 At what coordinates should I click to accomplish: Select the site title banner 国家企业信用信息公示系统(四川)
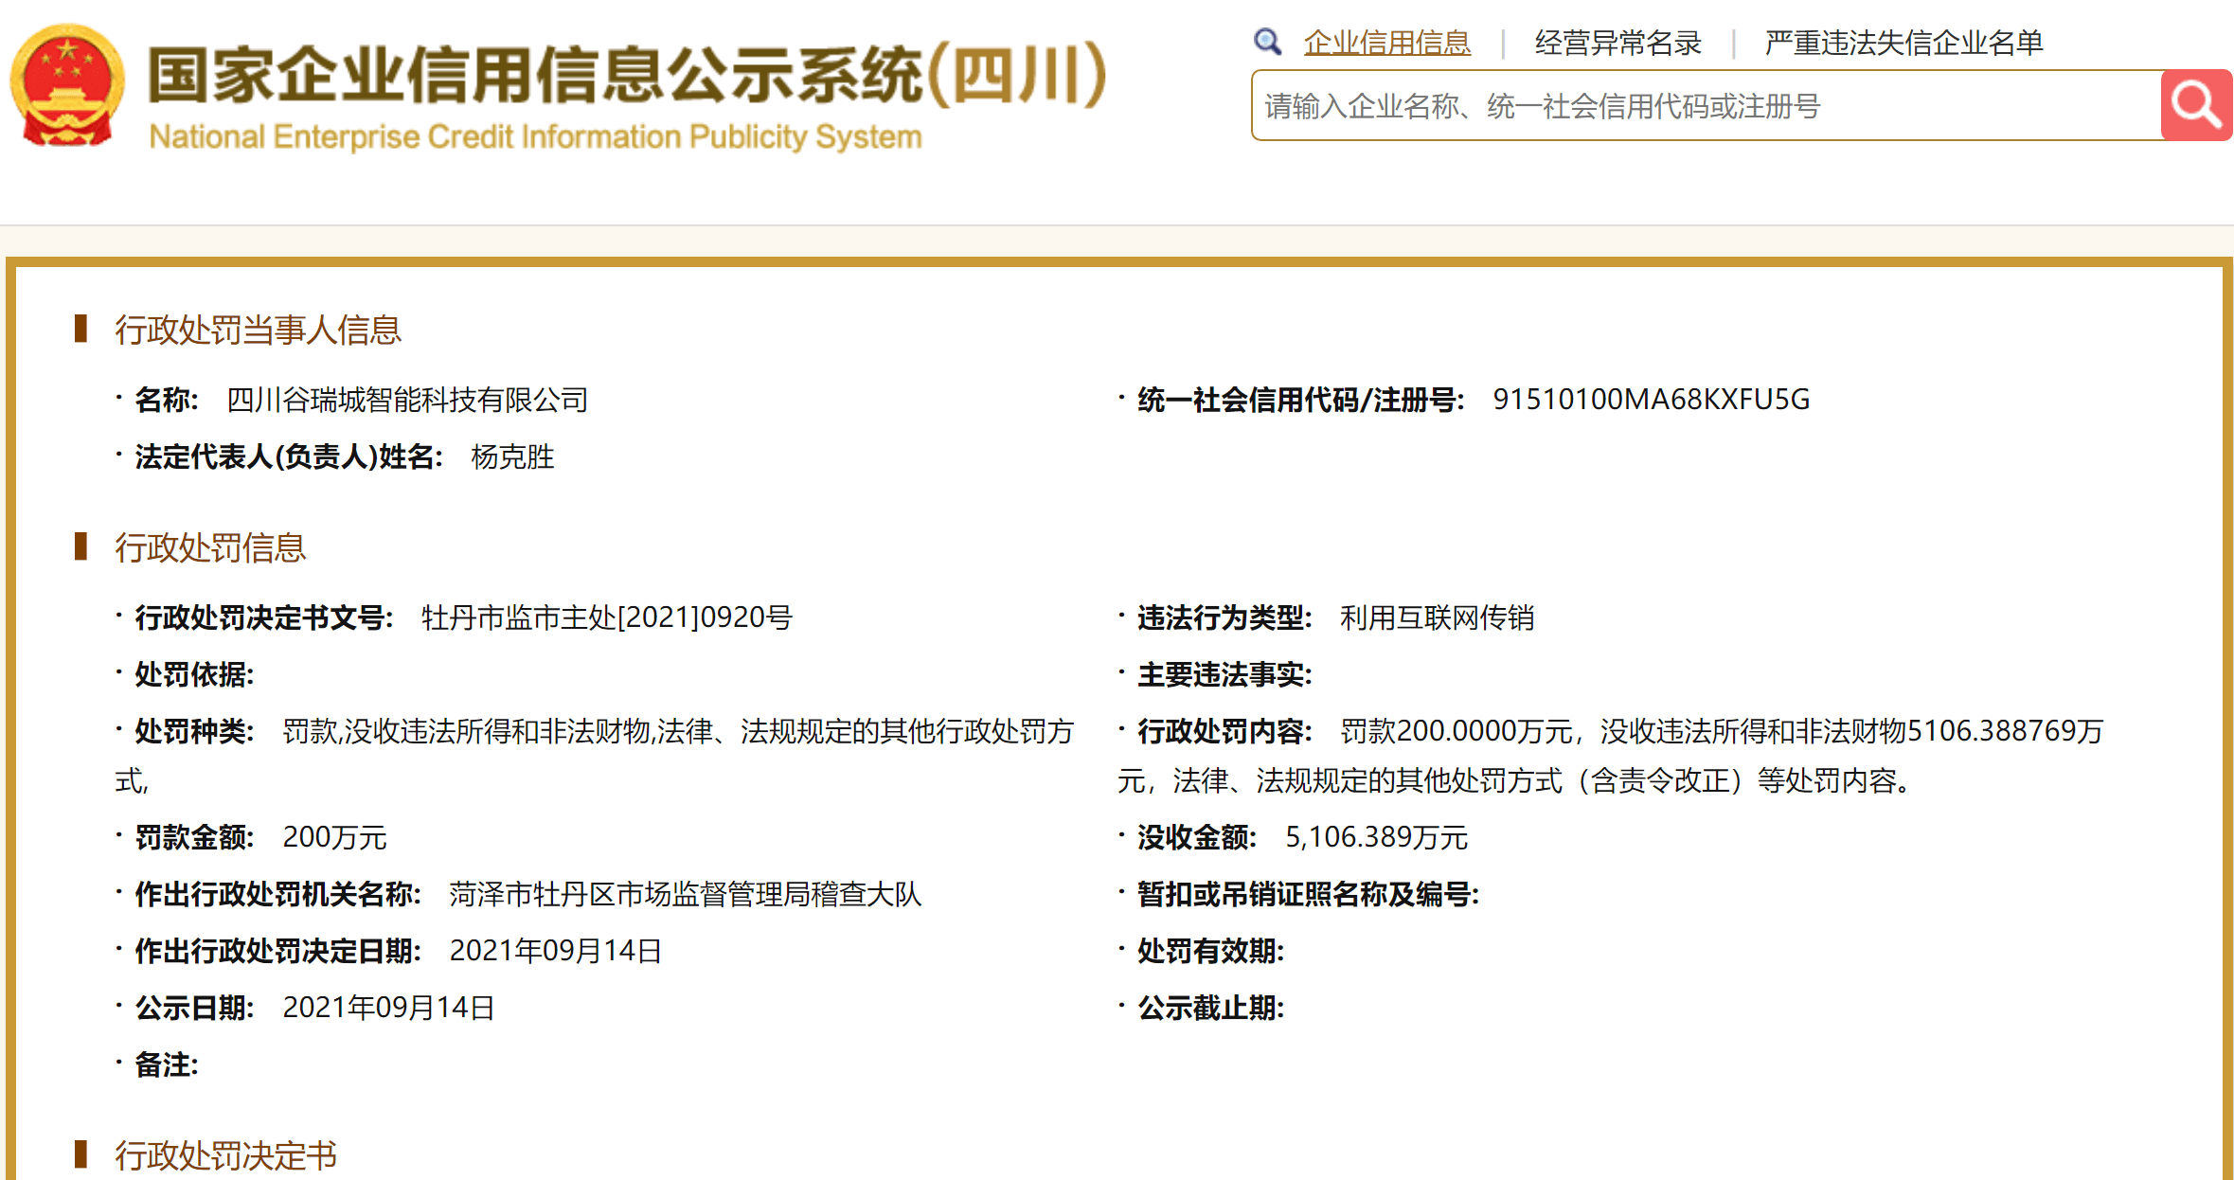point(625,80)
